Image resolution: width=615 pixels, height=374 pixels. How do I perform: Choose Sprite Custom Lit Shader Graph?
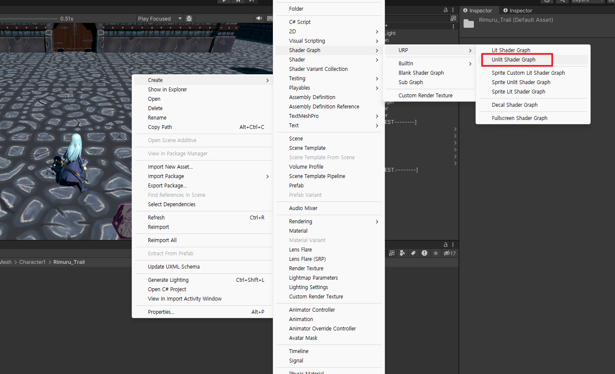(x=532, y=73)
